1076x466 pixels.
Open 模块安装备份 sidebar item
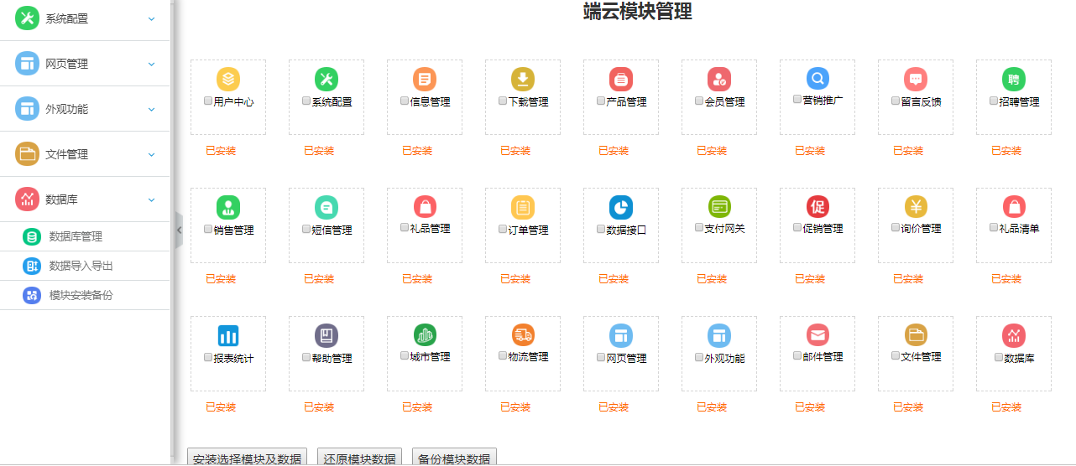pyautogui.click(x=81, y=295)
